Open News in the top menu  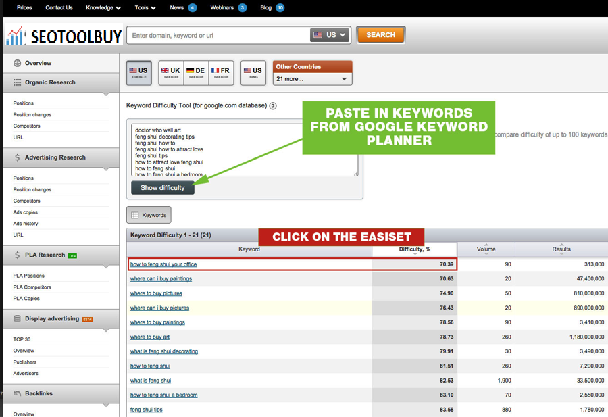[176, 7]
